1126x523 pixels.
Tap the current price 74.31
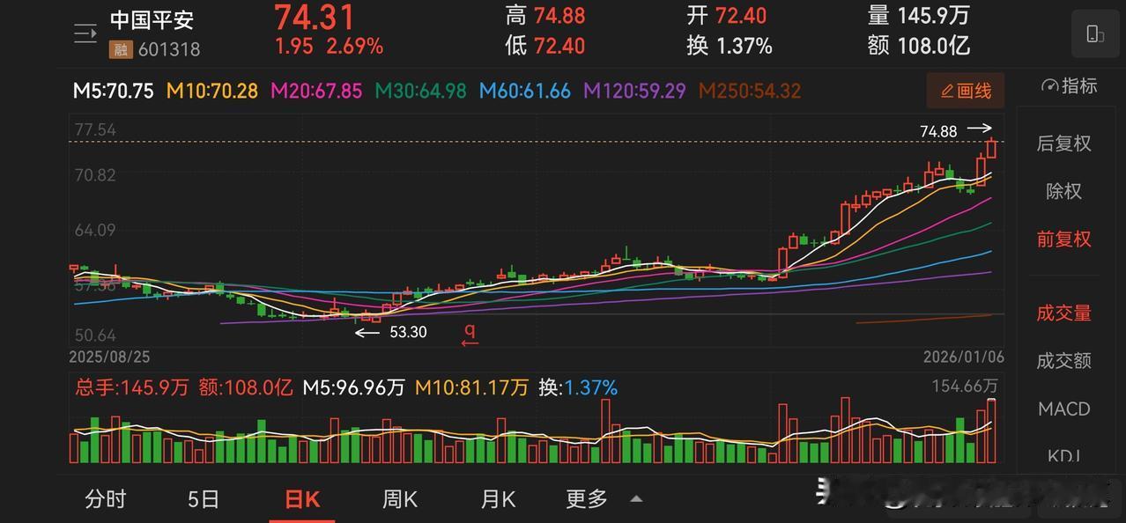(315, 18)
